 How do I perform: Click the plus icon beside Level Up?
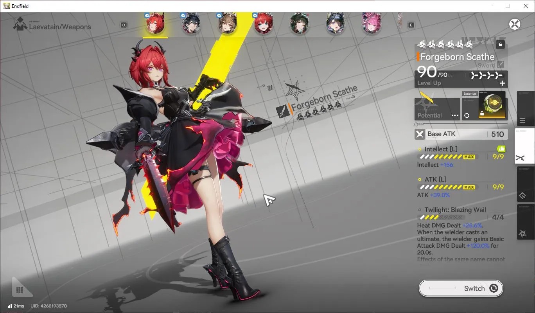point(502,83)
